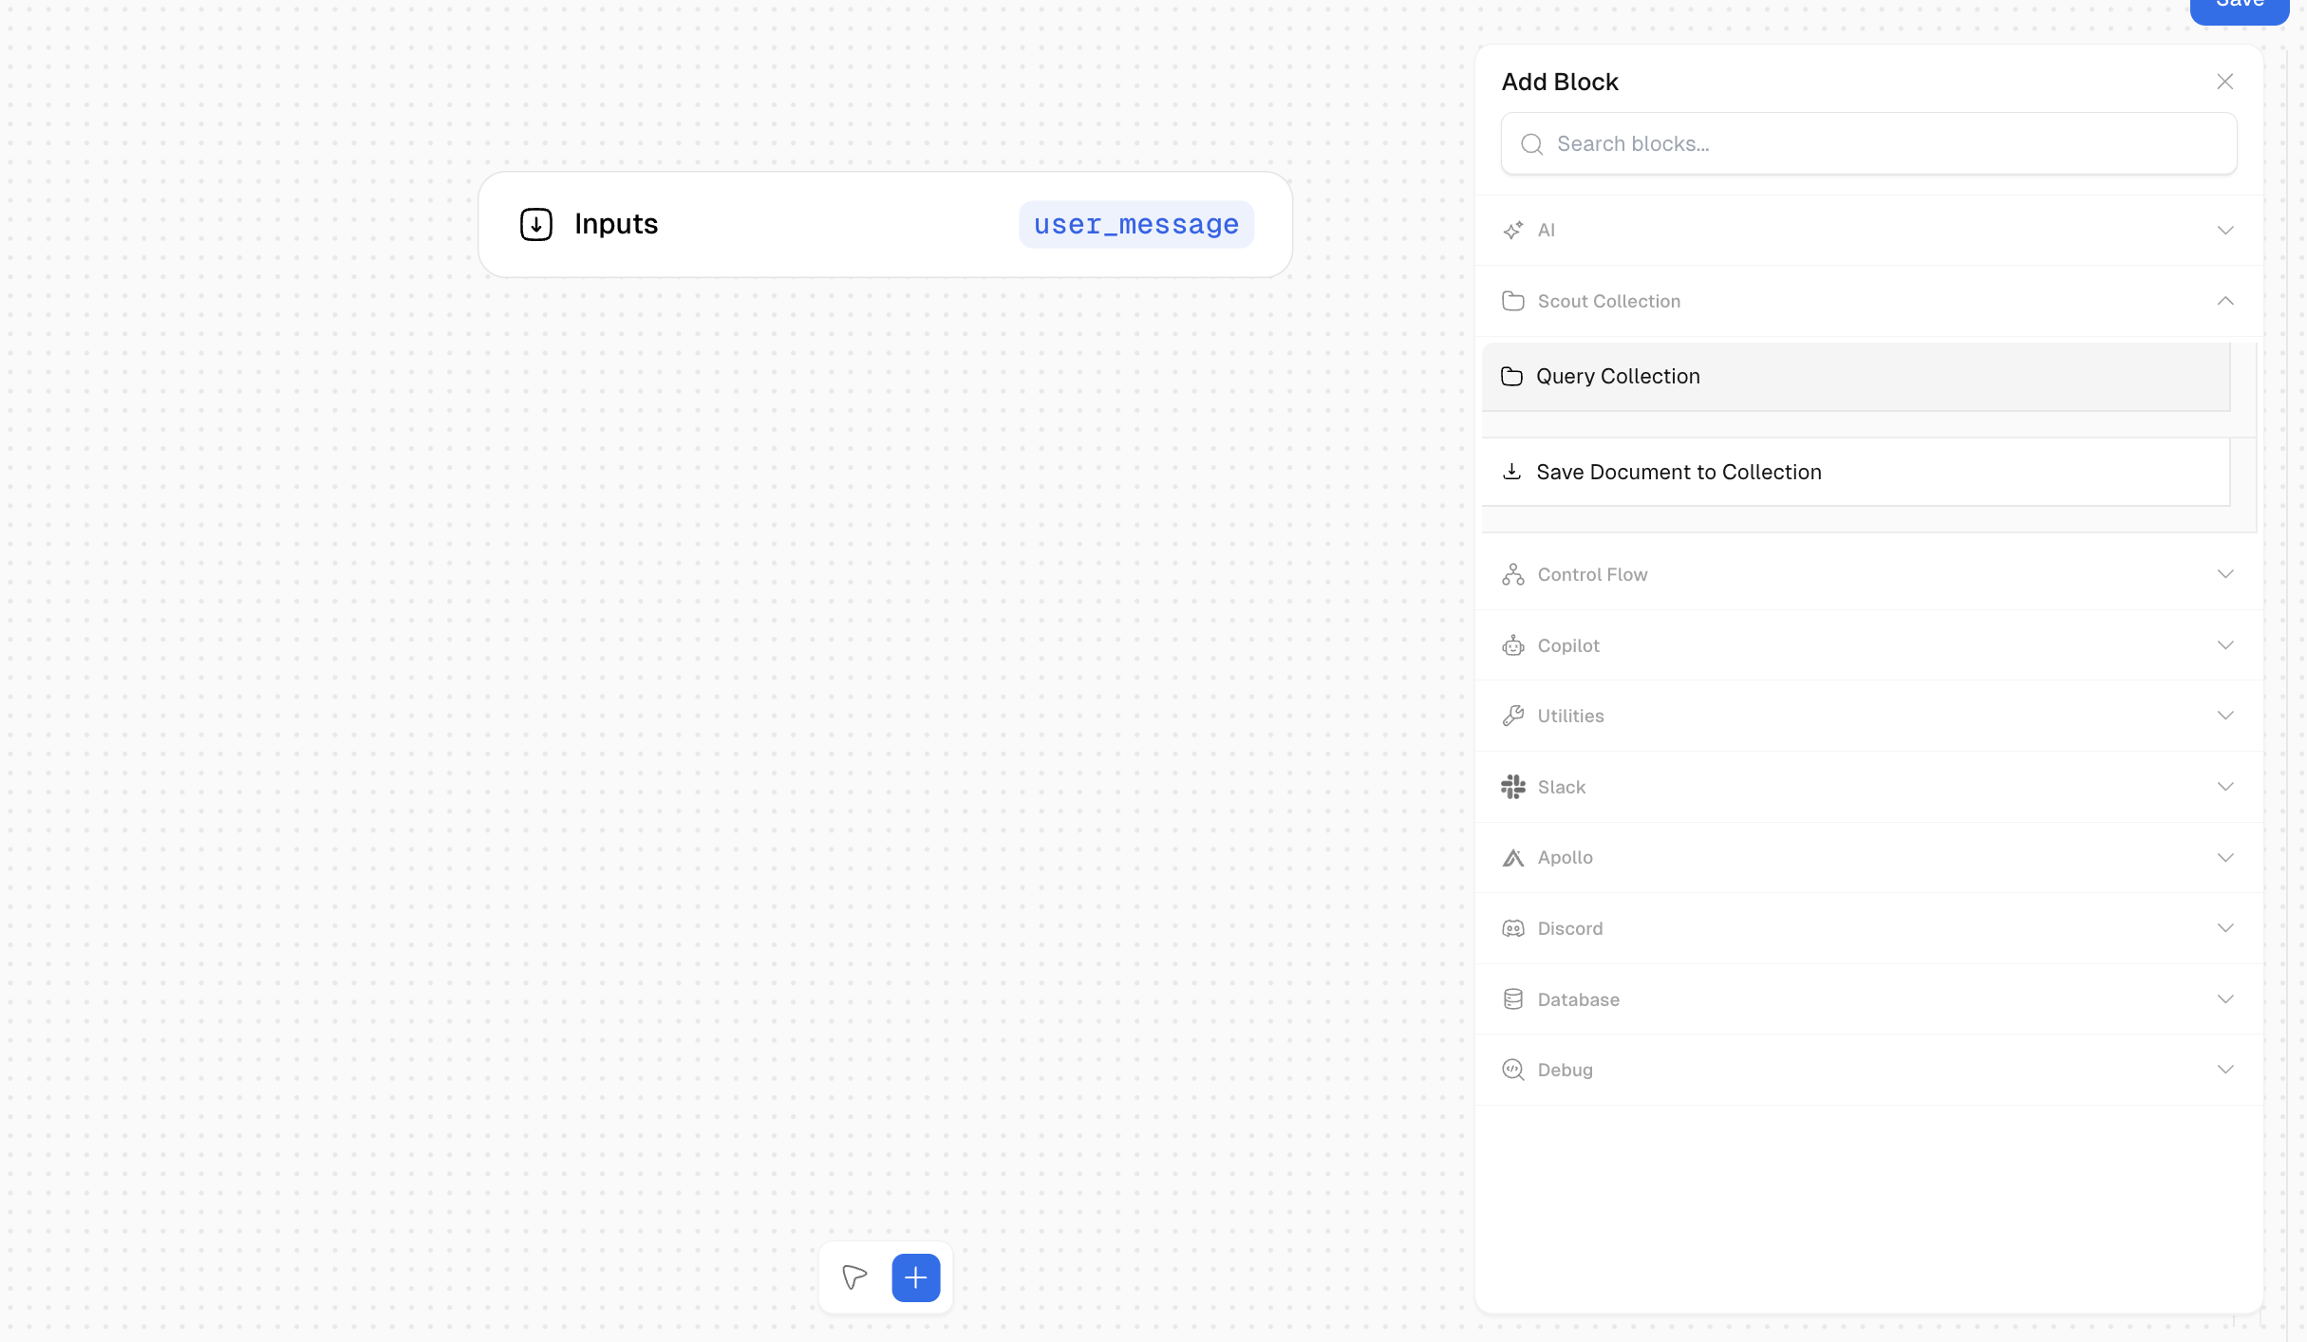Select the pointer cursor tool
This screenshot has width=2307, height=1342.
pos(854,1277)
